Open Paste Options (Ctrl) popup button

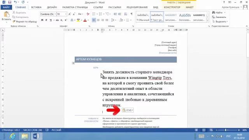click(x=128, y=110)
